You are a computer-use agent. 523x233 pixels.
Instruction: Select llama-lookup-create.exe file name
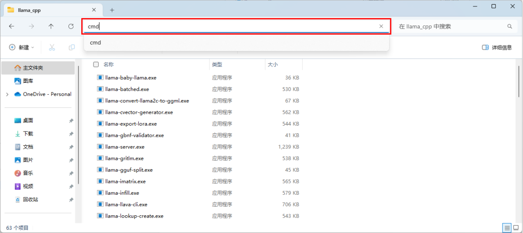134,216
